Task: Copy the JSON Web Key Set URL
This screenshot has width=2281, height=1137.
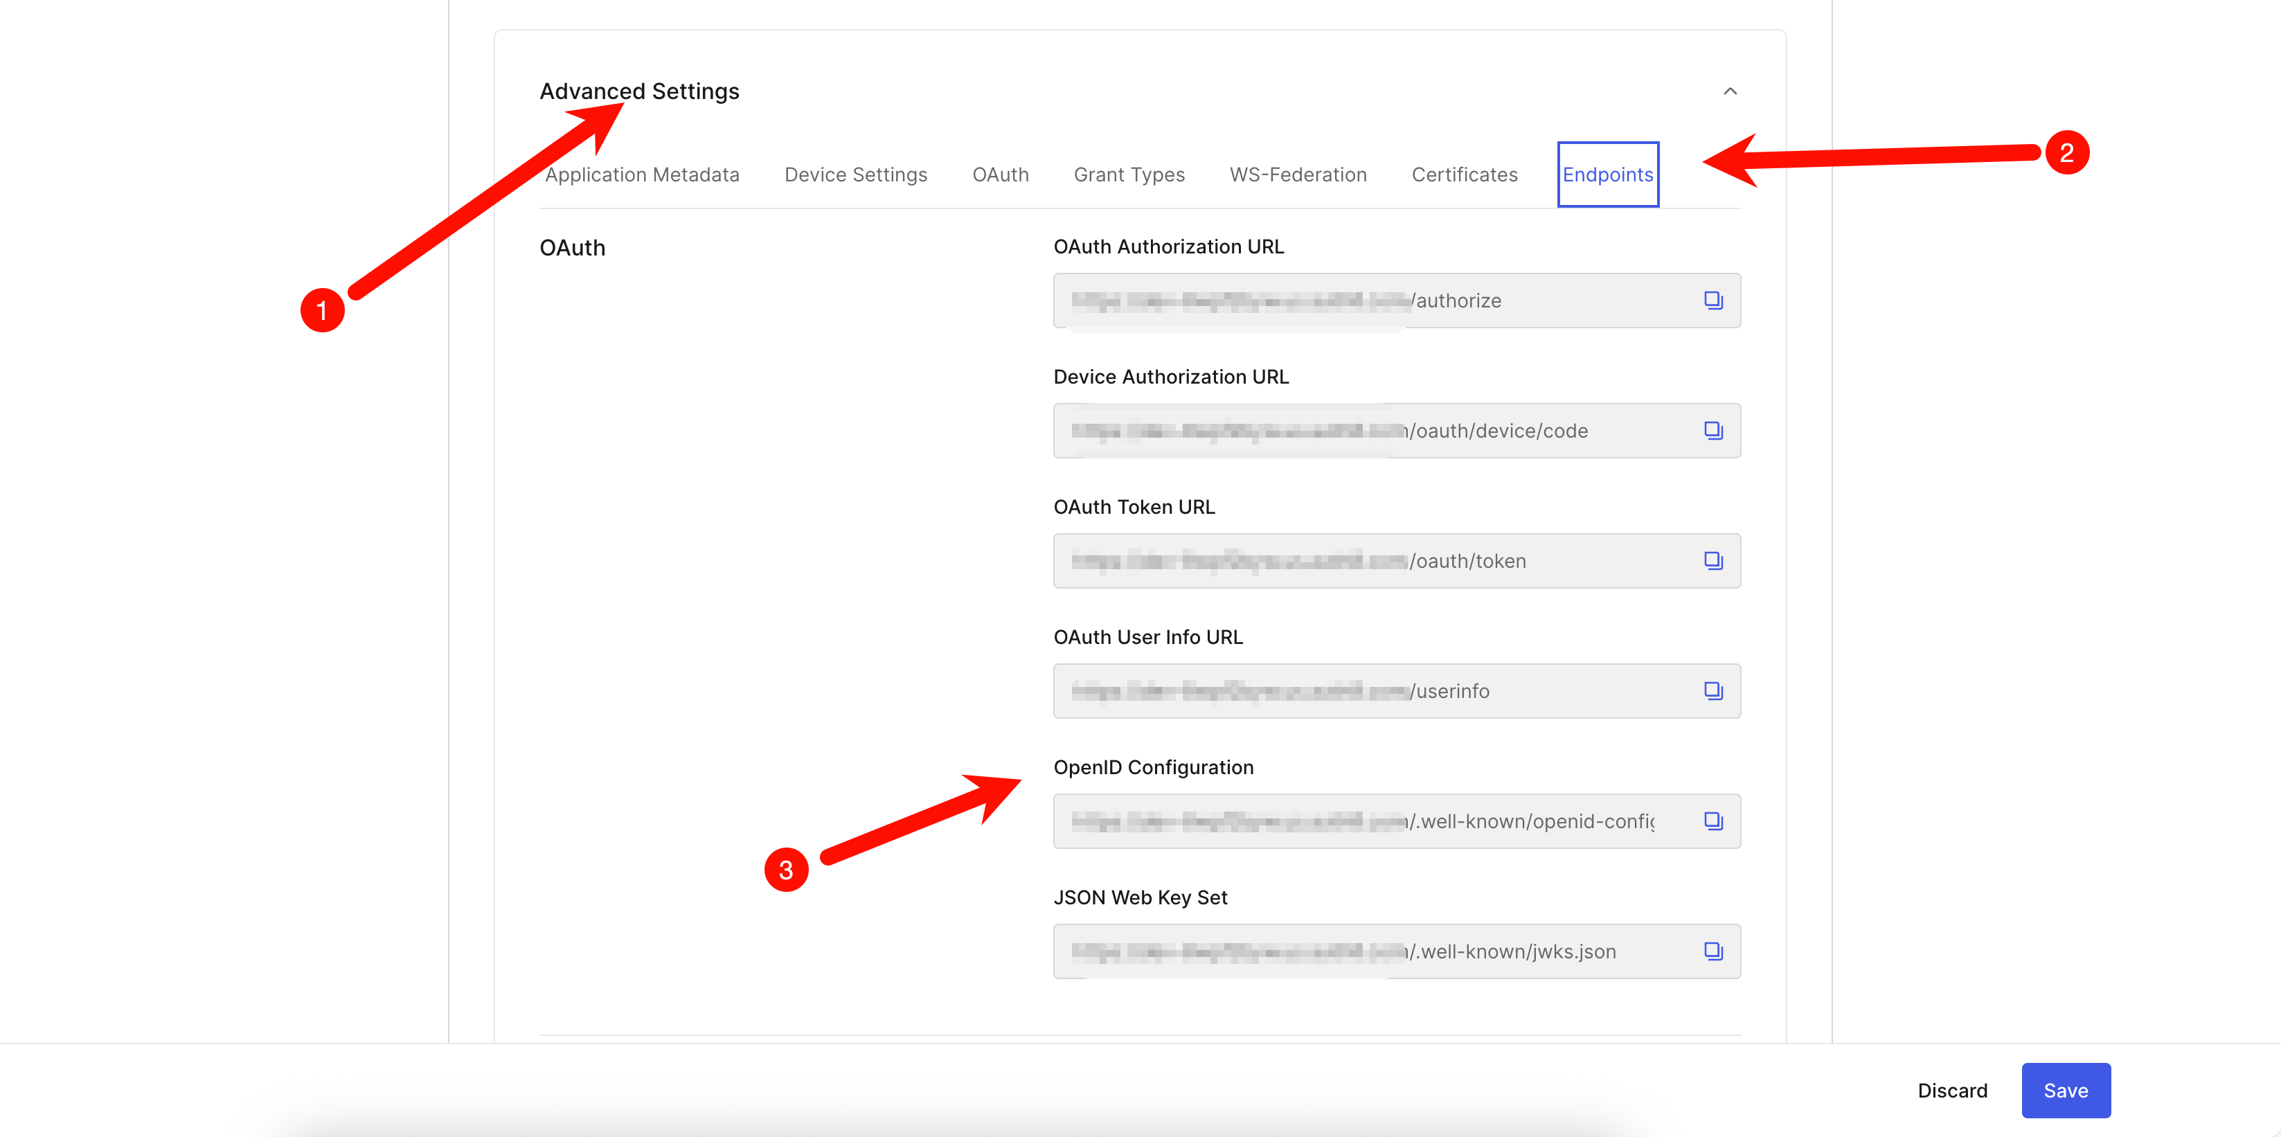Action: 1712,951
